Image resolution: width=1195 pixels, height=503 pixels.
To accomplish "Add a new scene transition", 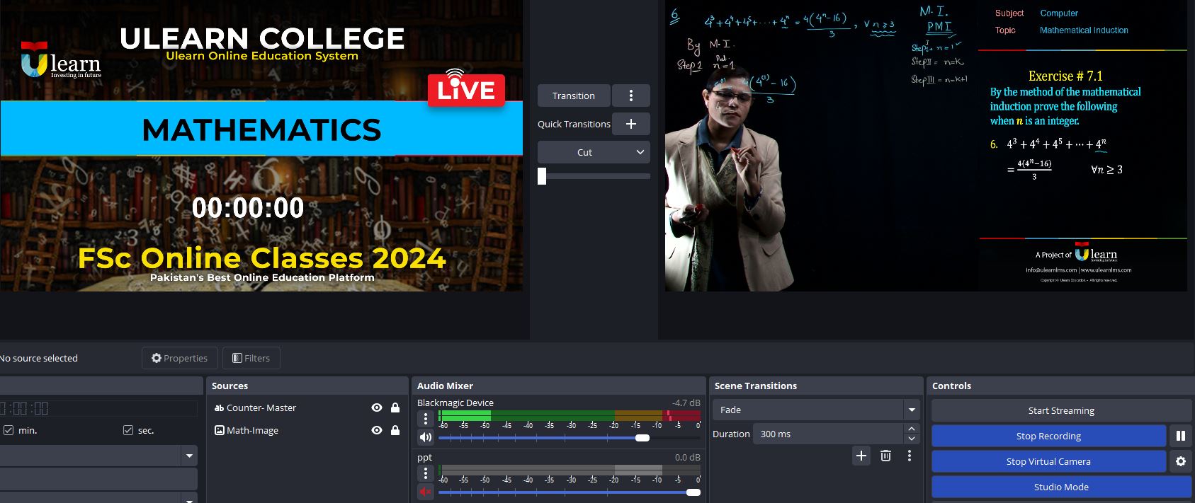I will tap(861, 456).
